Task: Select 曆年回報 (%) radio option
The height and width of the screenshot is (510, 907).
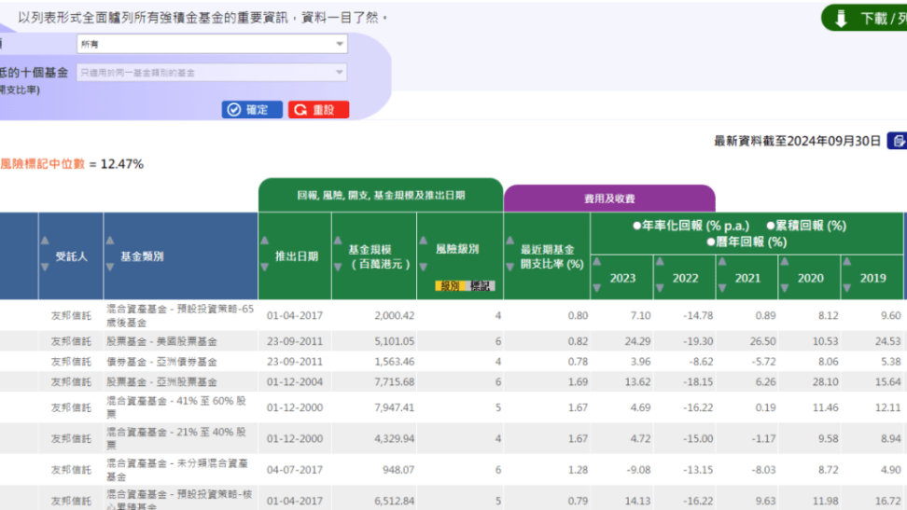Action: [x=711, y=241]
